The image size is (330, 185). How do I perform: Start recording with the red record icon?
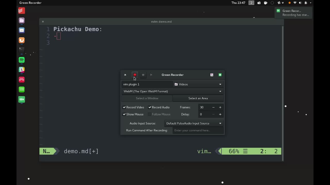(x=135, y=75)
